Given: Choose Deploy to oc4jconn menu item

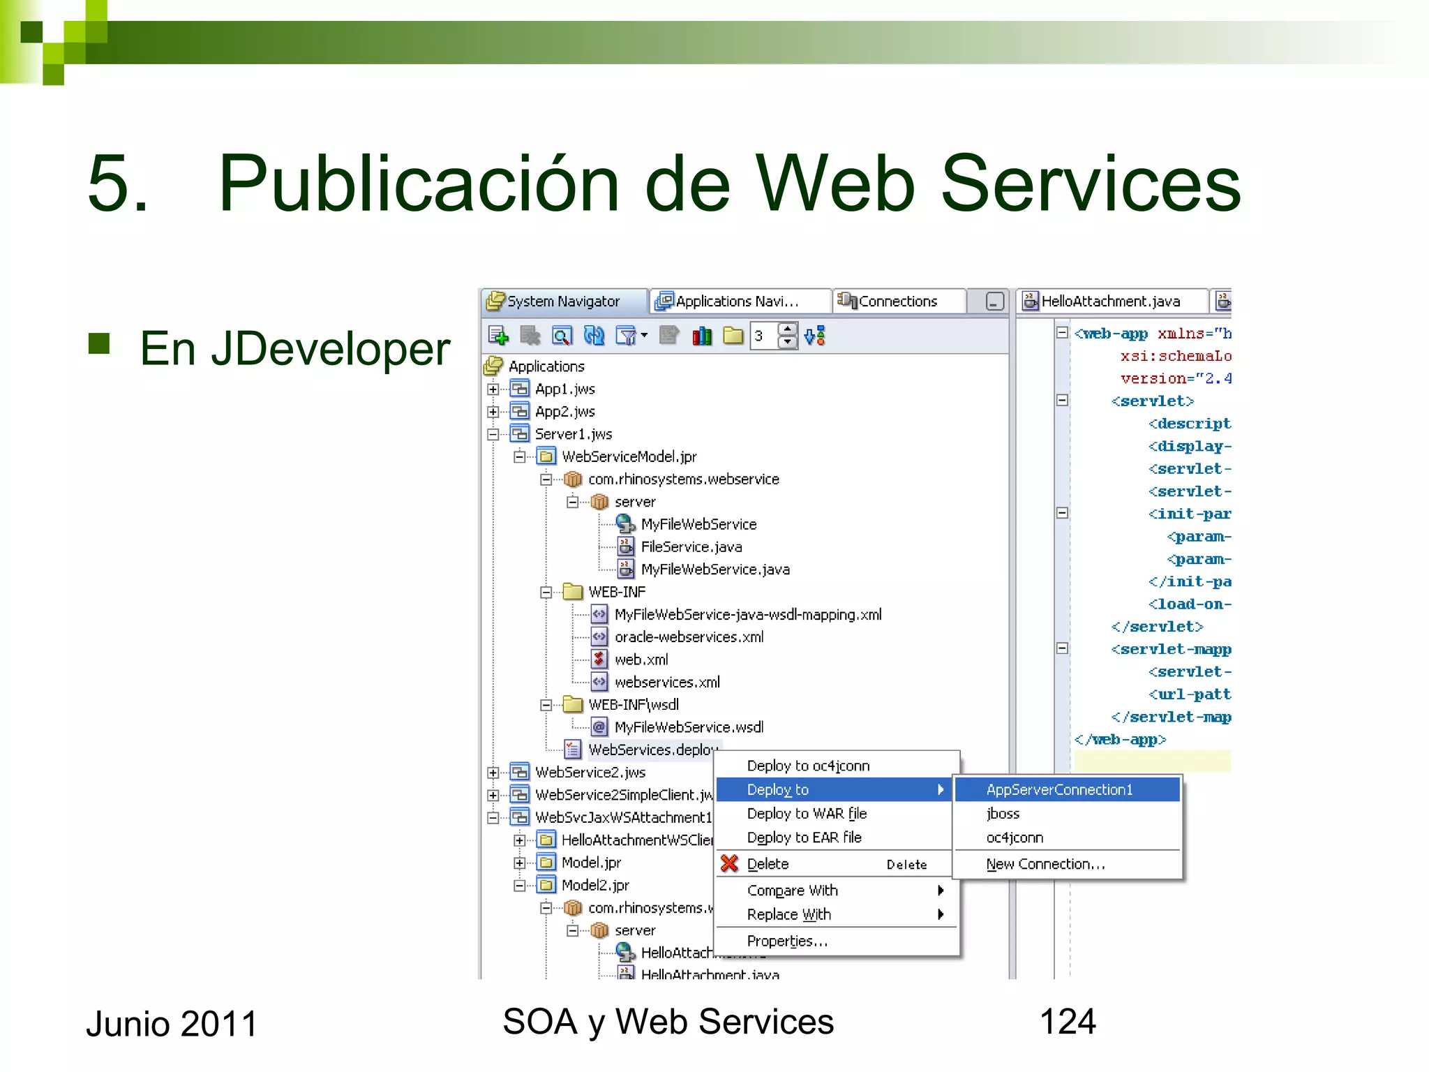Looking at the screenshot, I should point(837,766).
